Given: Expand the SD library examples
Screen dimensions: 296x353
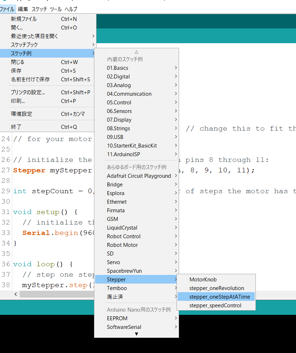Looking at the screenshot, I should point(136,253).
